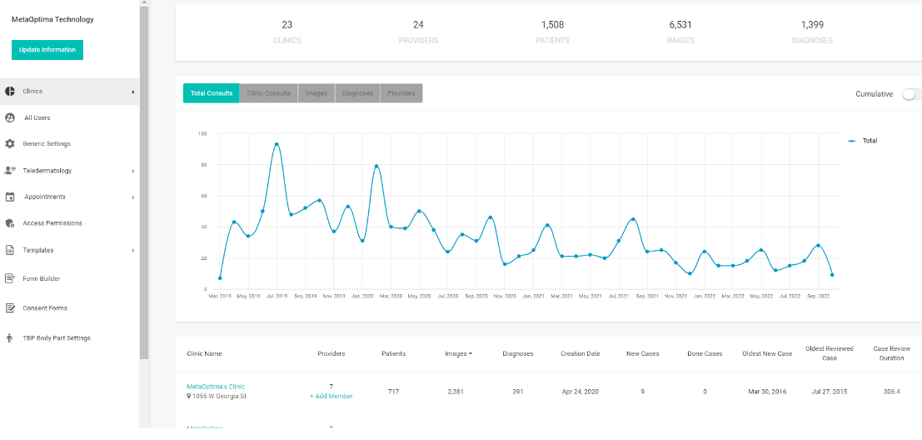Click the 1,399 Diagnoses statistic

point(812,31)
